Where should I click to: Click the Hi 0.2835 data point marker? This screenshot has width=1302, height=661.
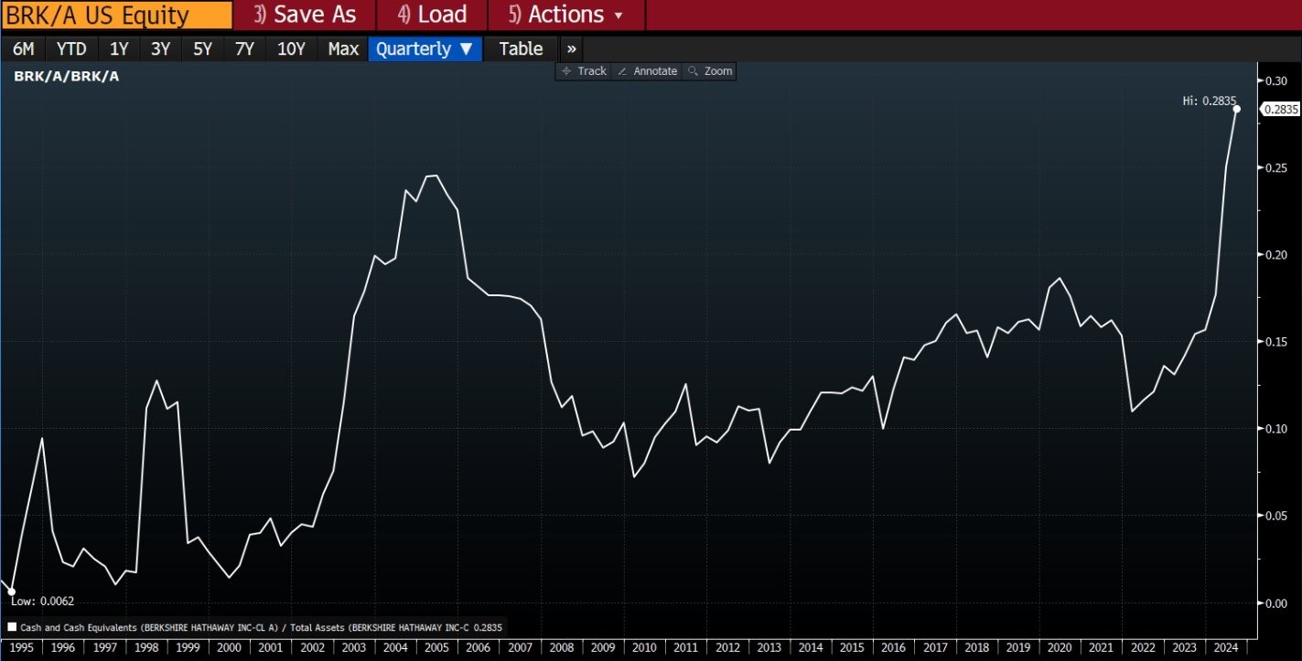coord(1236,109)
